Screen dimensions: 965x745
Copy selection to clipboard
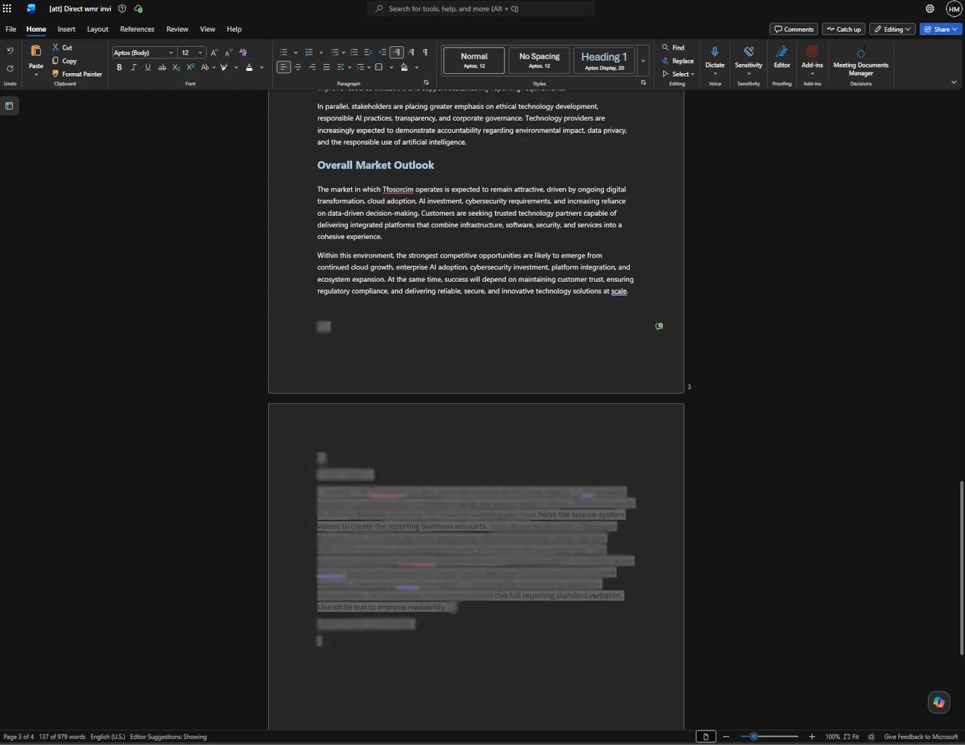[x=64, y=61]
